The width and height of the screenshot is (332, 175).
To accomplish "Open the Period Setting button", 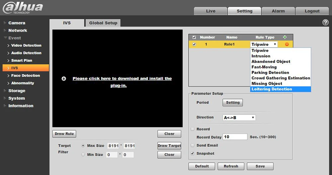I will (x=233, y=103).
